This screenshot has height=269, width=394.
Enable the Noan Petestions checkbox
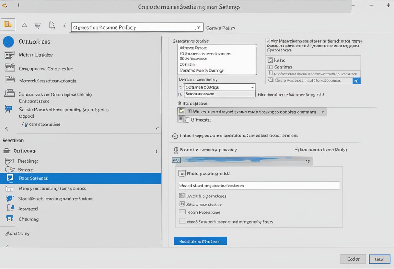[182, 212]
